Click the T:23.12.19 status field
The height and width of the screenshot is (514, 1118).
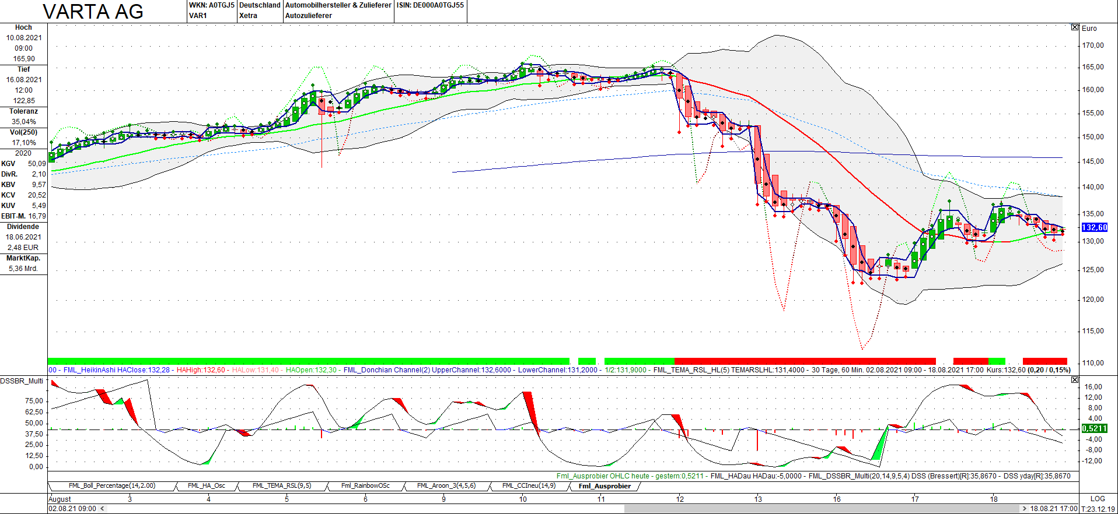pos(1099,509)
